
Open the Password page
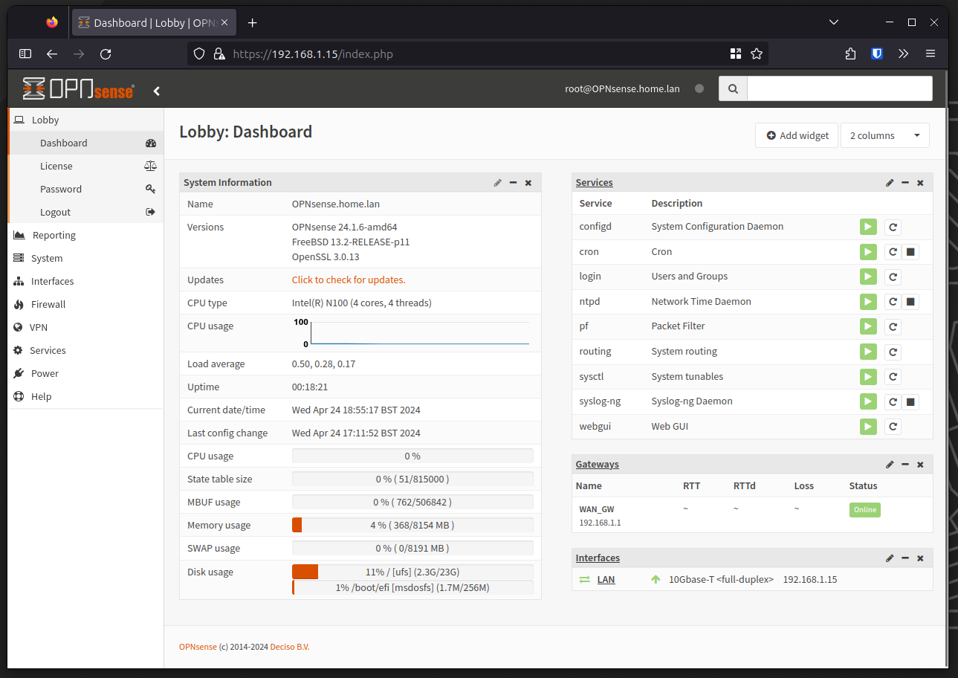coord(85,189)
